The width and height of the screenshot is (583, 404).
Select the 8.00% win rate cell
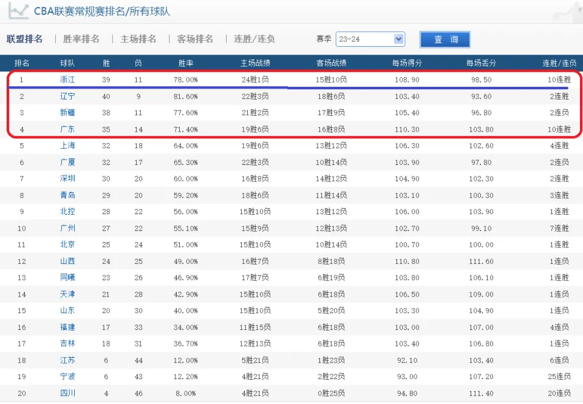point(186,394)
